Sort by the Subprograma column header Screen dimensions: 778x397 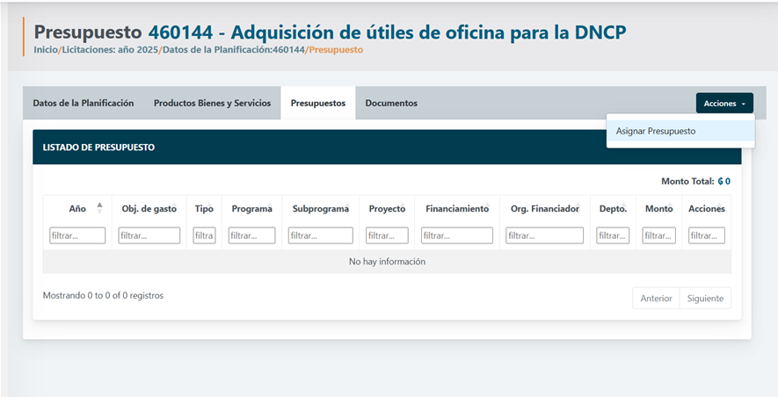[320, 209]
